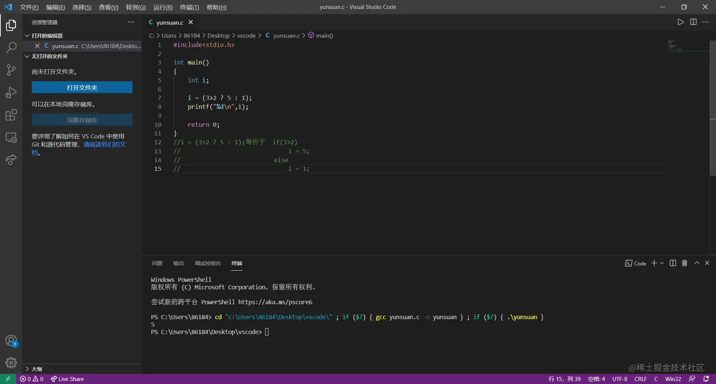Image resolution: width=716 pixels, height=384 pixels.
Task: Open the Run and Debug view
Action: coord(11,92)
